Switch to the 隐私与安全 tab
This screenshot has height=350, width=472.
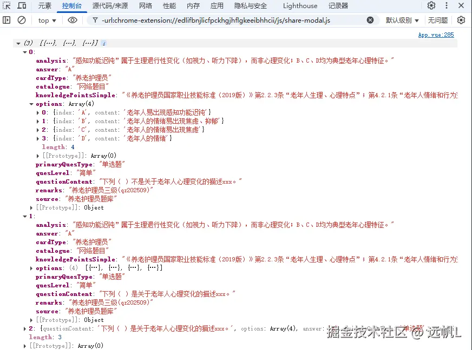(251, 6)
